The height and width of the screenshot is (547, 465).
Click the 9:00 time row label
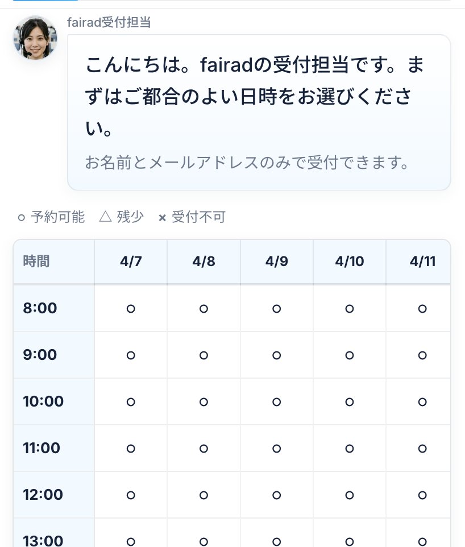click(40, 355)
